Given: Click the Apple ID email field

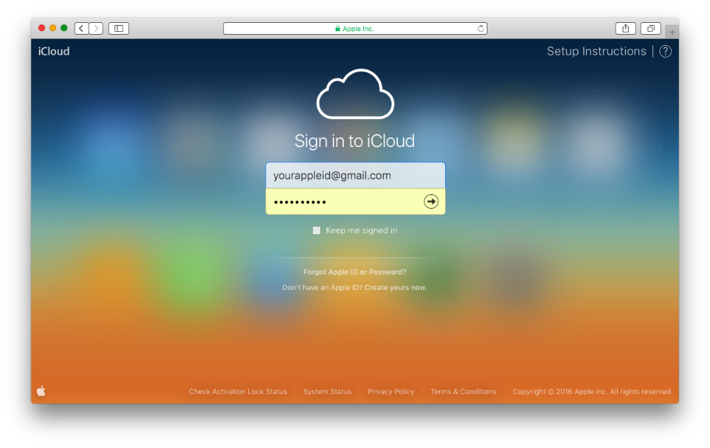Looking at the screenshot, I should click(x=356, y=175).
